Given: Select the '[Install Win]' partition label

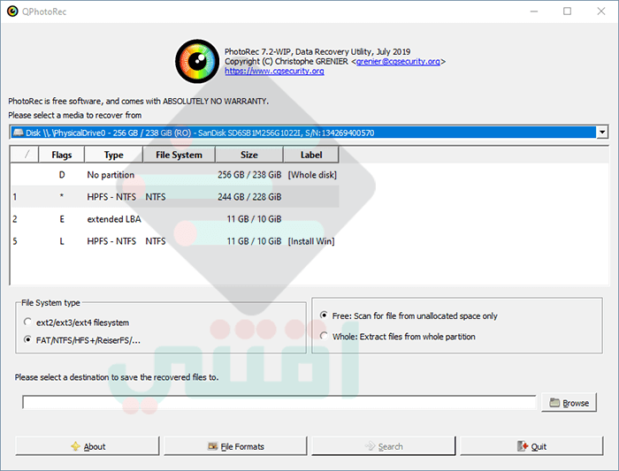Looking at the screenshot, I should point(311,241).
